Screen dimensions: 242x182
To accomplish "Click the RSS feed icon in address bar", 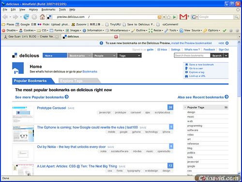I will (x=159, y=17).
